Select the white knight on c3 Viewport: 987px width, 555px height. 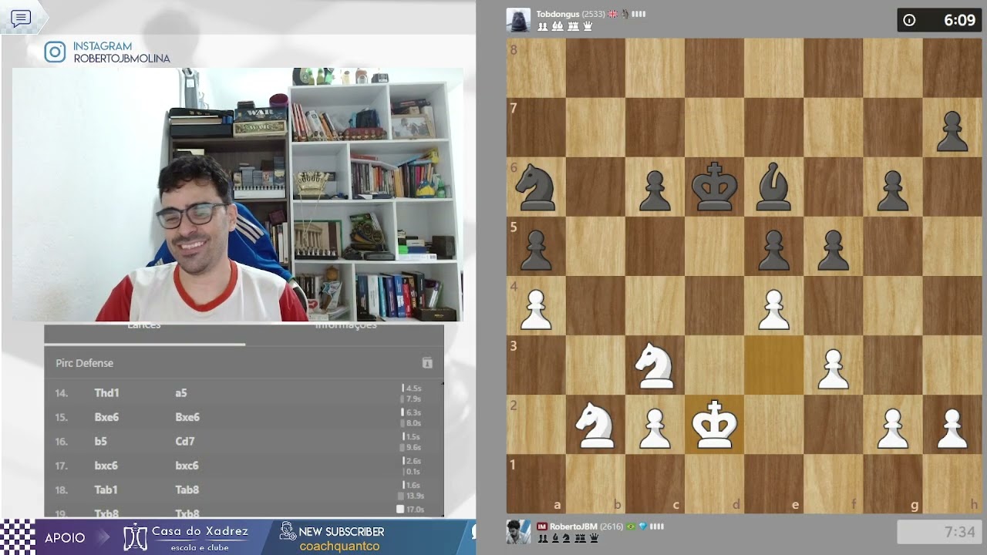655,365
